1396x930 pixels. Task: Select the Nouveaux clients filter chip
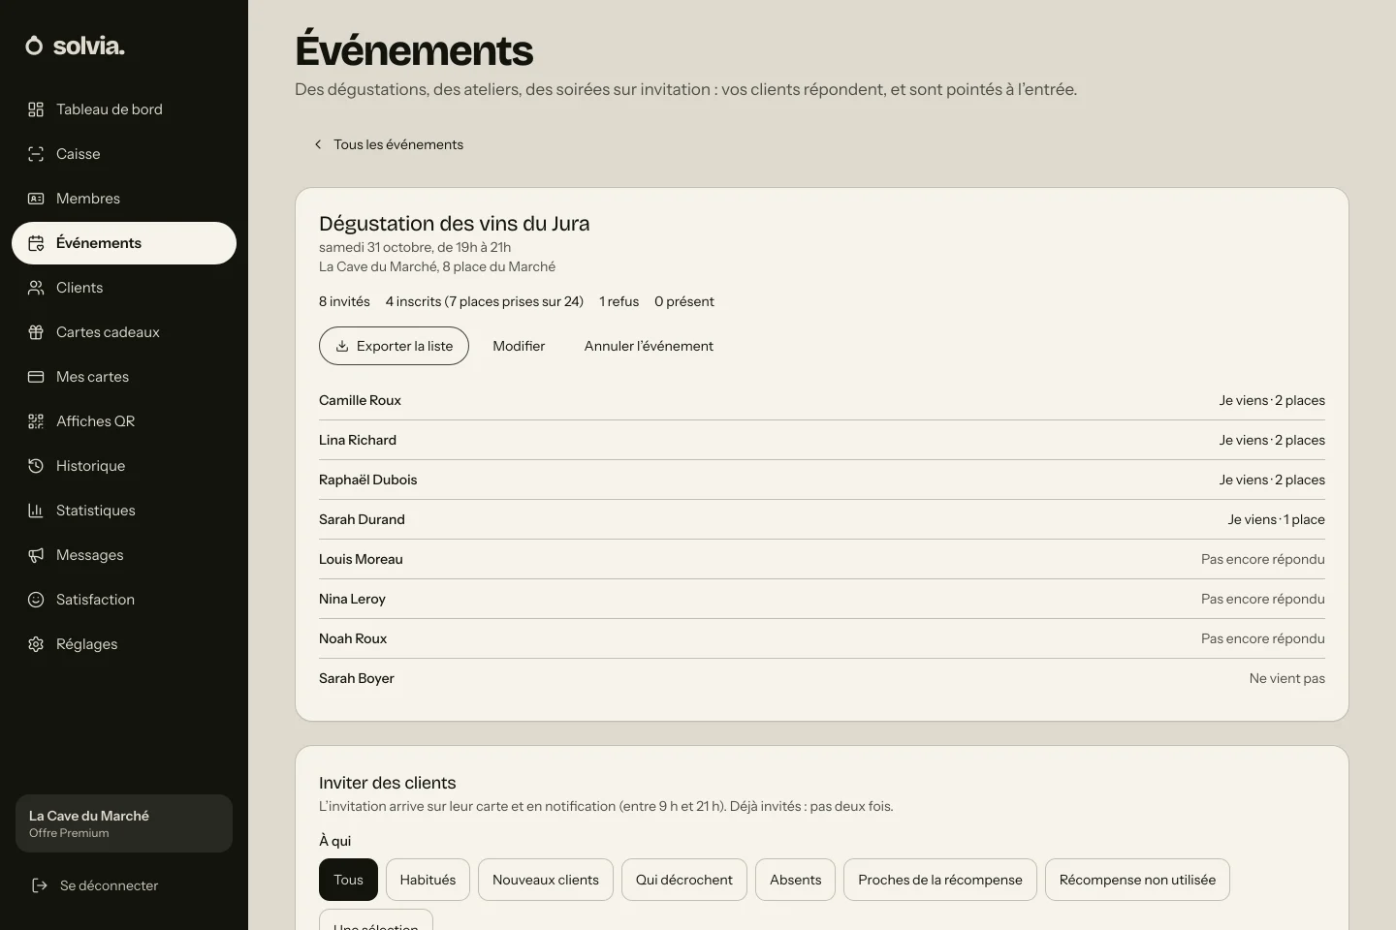pyautogui.click(x=546, y=880)
